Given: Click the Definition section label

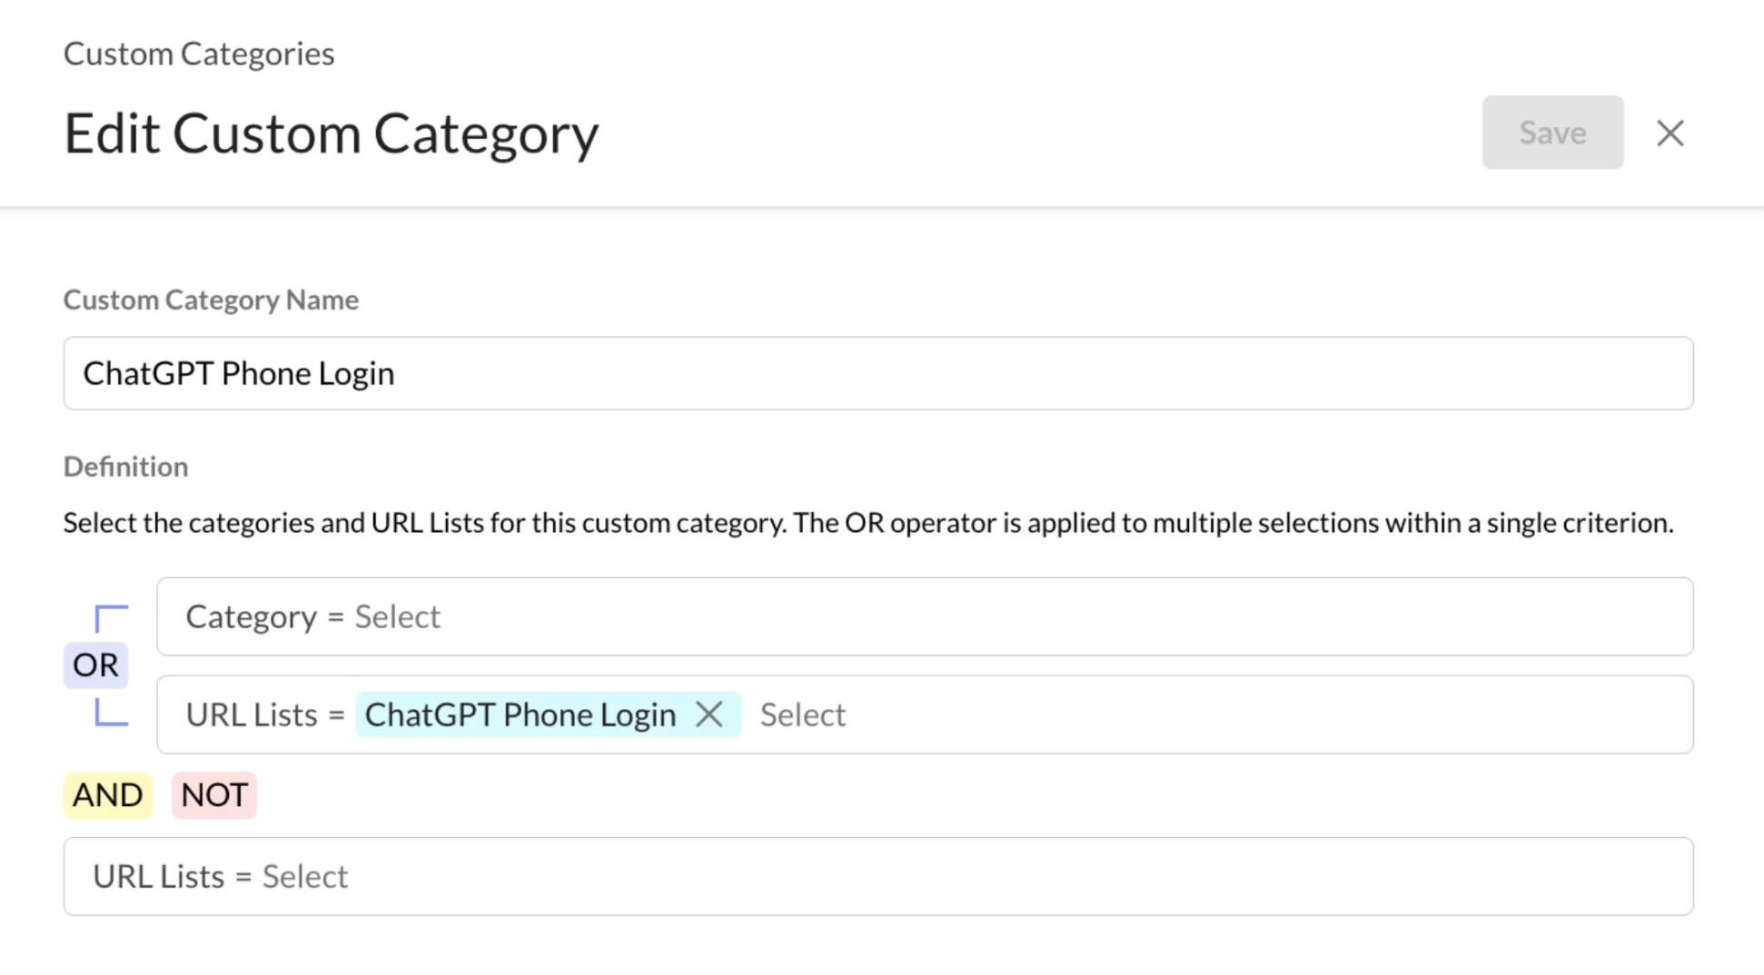Looking at the screenshot, I should (126, 467).
